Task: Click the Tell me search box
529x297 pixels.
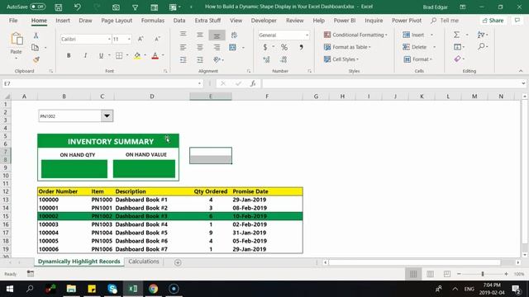Action: click(445, 21)
